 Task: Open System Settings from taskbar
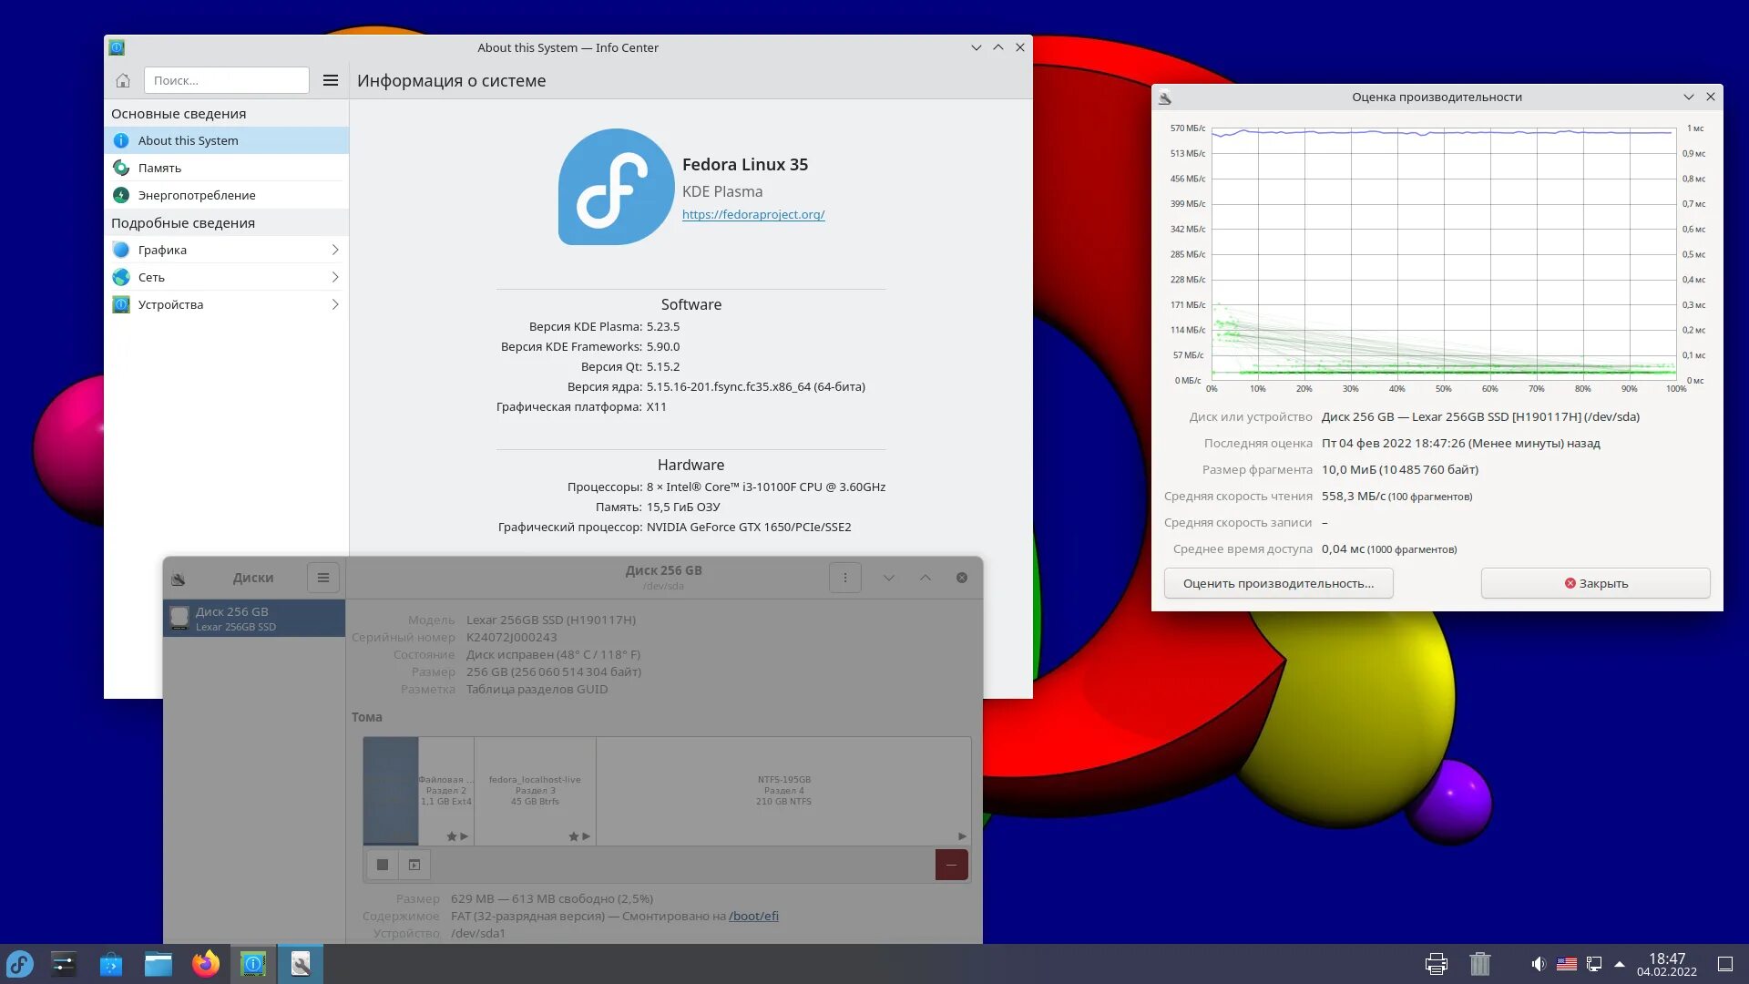[64, 964]
